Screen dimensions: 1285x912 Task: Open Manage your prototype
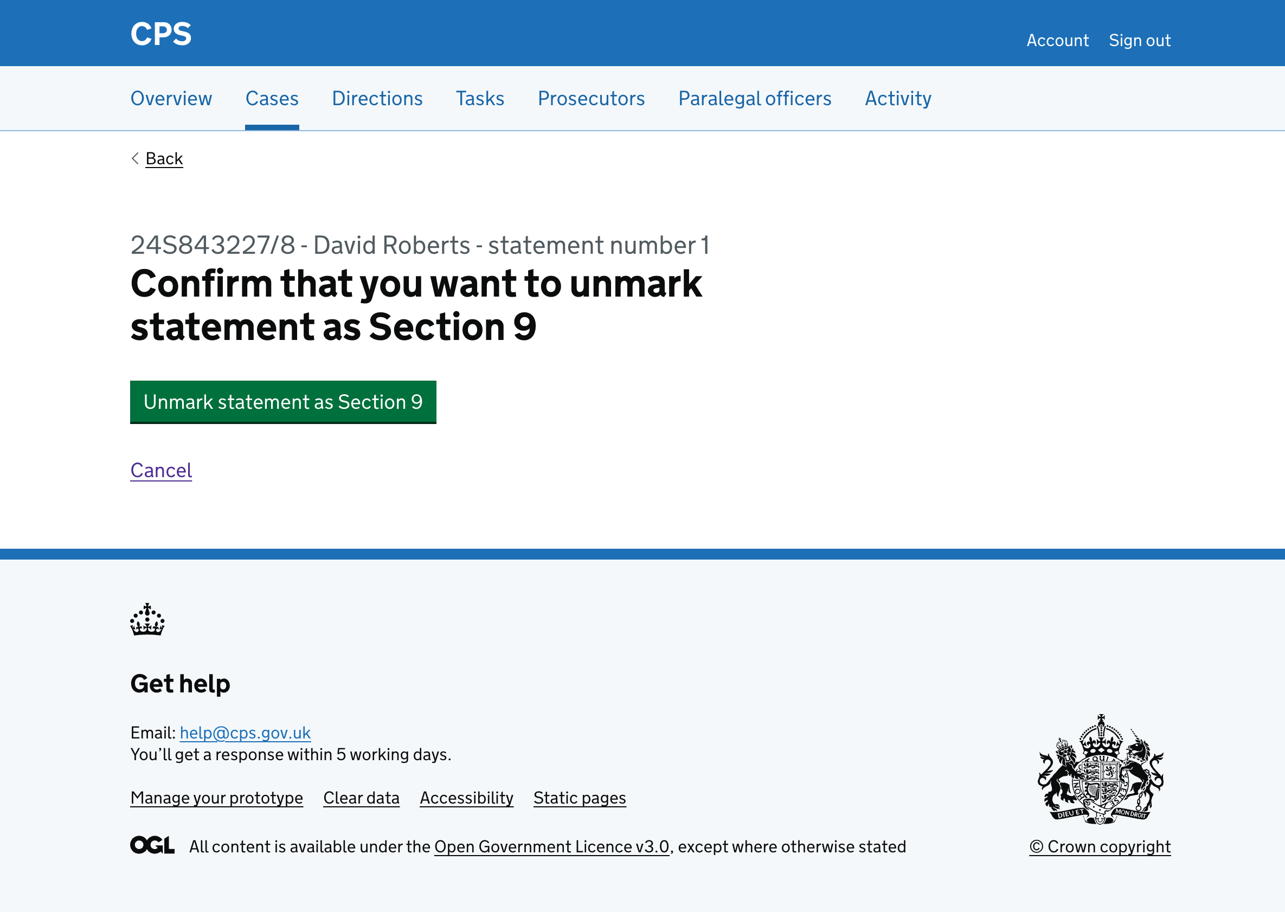(x=217, y=798)
